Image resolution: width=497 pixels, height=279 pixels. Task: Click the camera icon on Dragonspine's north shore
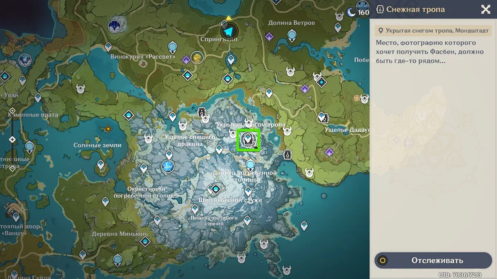[x=201, y=112]
